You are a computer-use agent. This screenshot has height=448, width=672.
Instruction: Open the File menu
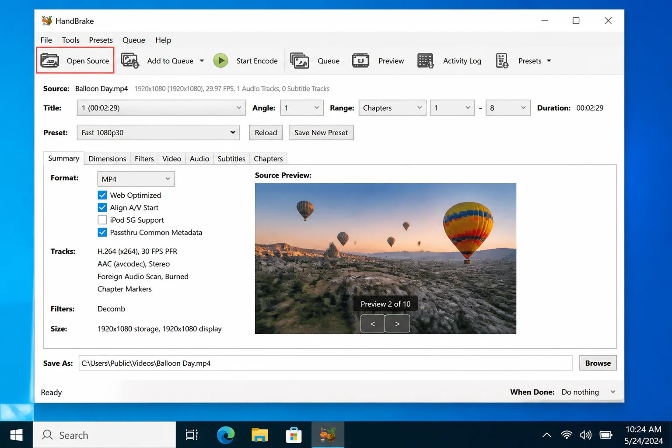(46, 40)
